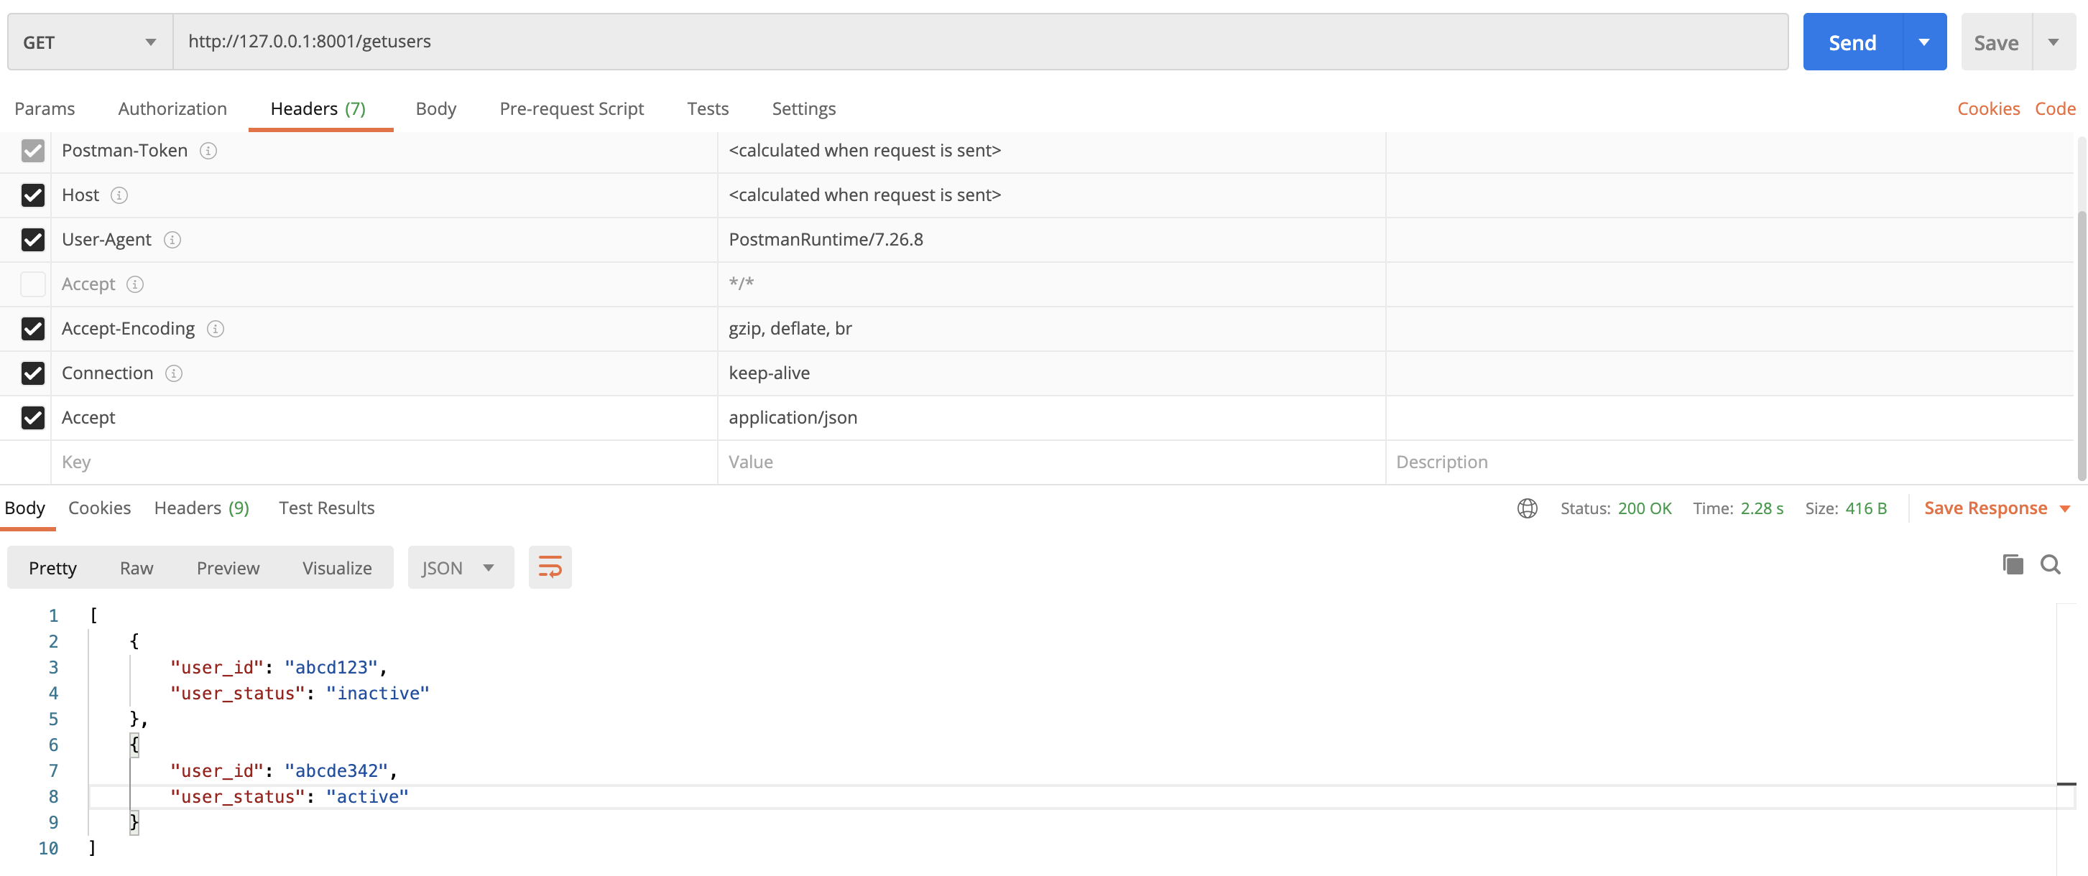This screenshot has width=2088, height=876.
Task: Switch to the Authorization tab
Action: pos(172,108)
